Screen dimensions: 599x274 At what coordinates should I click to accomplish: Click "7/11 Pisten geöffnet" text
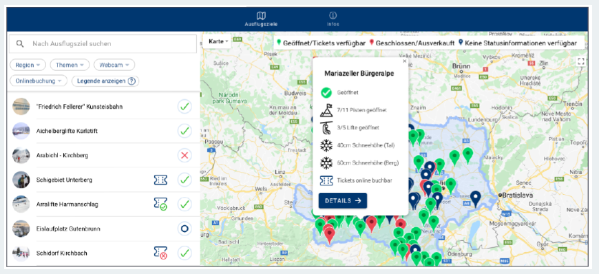(x=361, y=110)
